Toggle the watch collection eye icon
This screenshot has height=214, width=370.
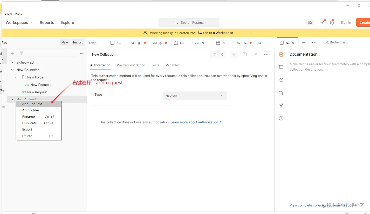tap(215, 55)
